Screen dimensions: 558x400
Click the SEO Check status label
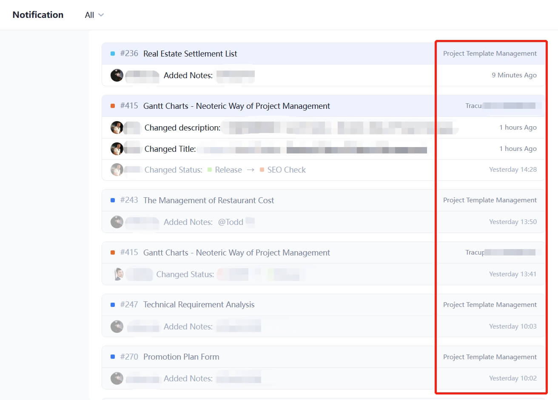point(286,170)
